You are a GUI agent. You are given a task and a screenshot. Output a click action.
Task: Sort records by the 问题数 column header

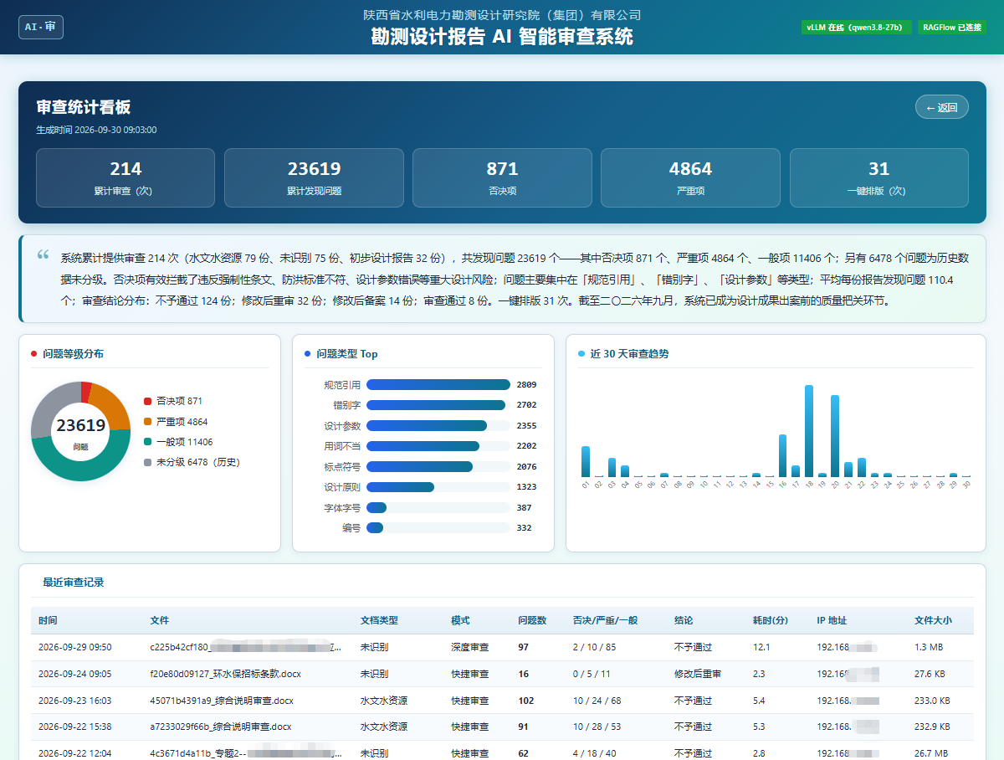point(532,620)
